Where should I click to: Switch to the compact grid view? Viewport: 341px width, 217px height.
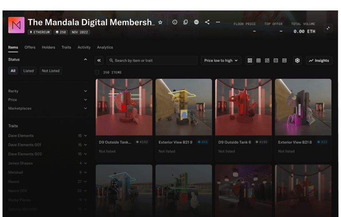point(258,61)
